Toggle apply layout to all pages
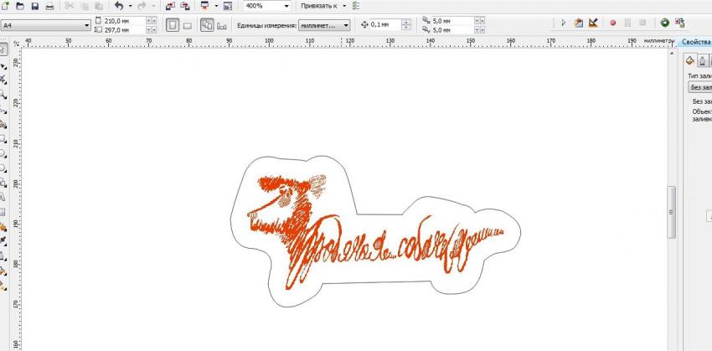The height and width of the screenshot is (351, 712). pos(207,25)
